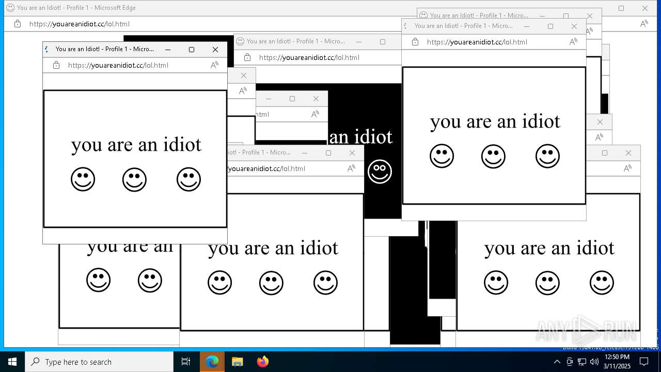Click the third smiley face in the top-right front window

point(548,156)
